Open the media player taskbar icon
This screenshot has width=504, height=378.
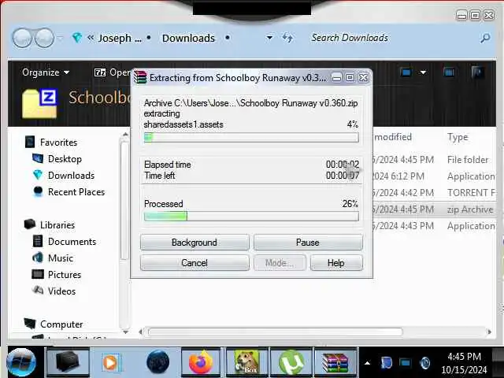pyautogui.click(x=110, y=363)
